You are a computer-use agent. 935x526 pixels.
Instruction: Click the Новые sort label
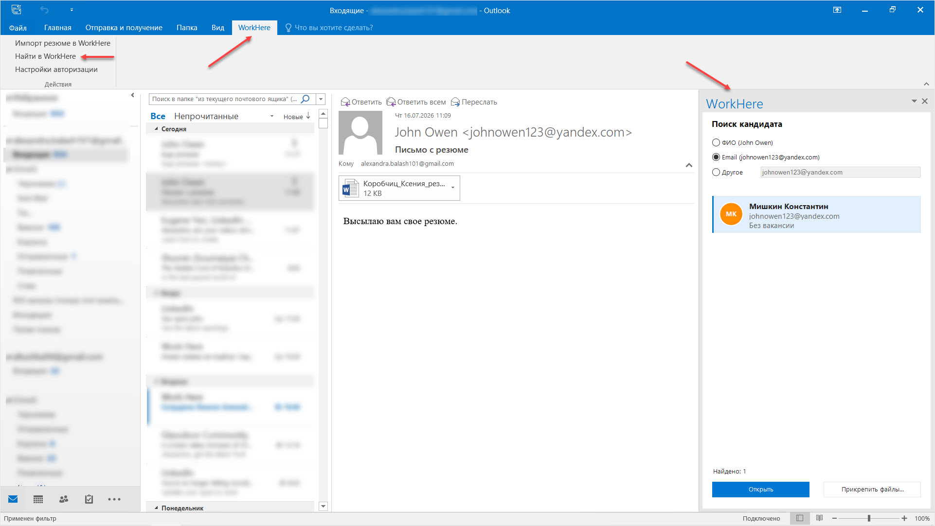[293, 117]
